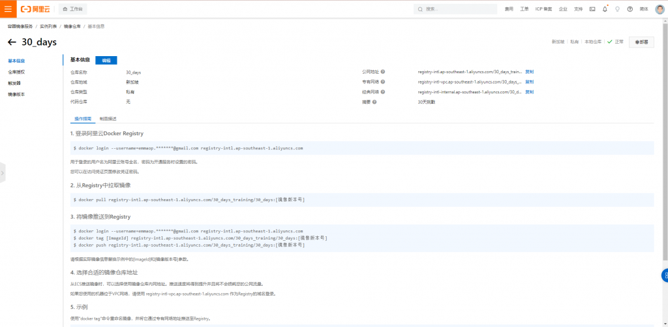
Task: Click the registry-intl-vpc address text
Action: coord(470,82)
